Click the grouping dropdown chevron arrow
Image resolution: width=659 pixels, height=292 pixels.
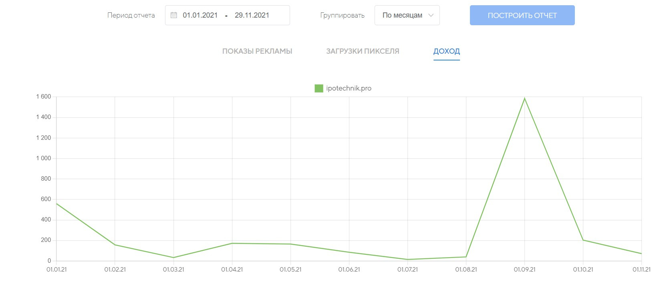pyautogui.click(x=431, y=15)
